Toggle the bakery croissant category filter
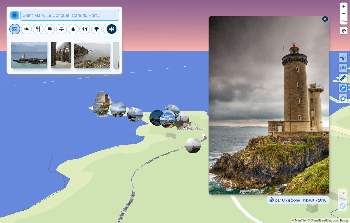This screenshot has width=350, height=223. coord(26,29)
